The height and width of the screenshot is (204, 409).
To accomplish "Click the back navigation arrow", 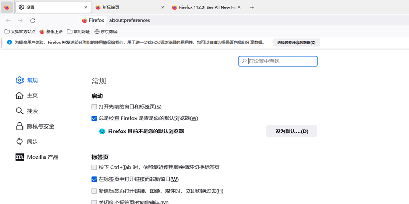I will (x=8, y=20).
